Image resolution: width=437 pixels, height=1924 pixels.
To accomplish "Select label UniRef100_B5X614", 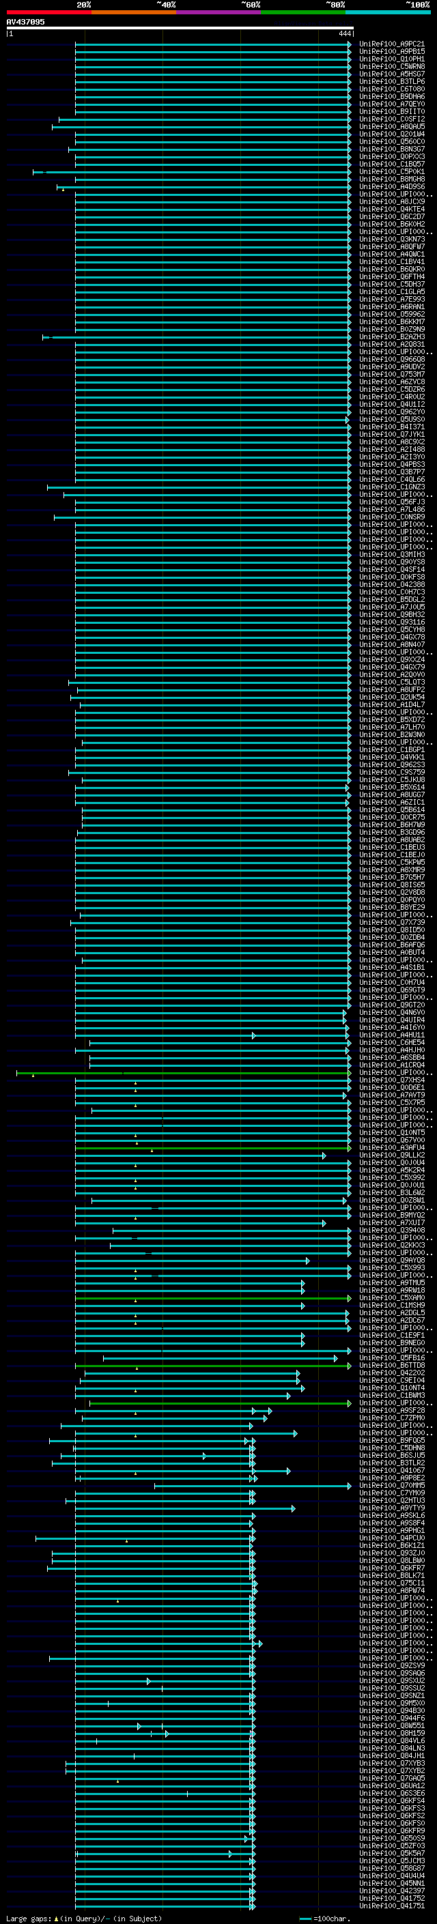I will click(392, 787).
